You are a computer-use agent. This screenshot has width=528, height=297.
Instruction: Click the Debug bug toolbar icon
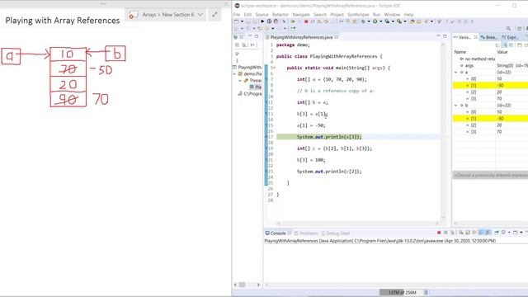point(363,21)
